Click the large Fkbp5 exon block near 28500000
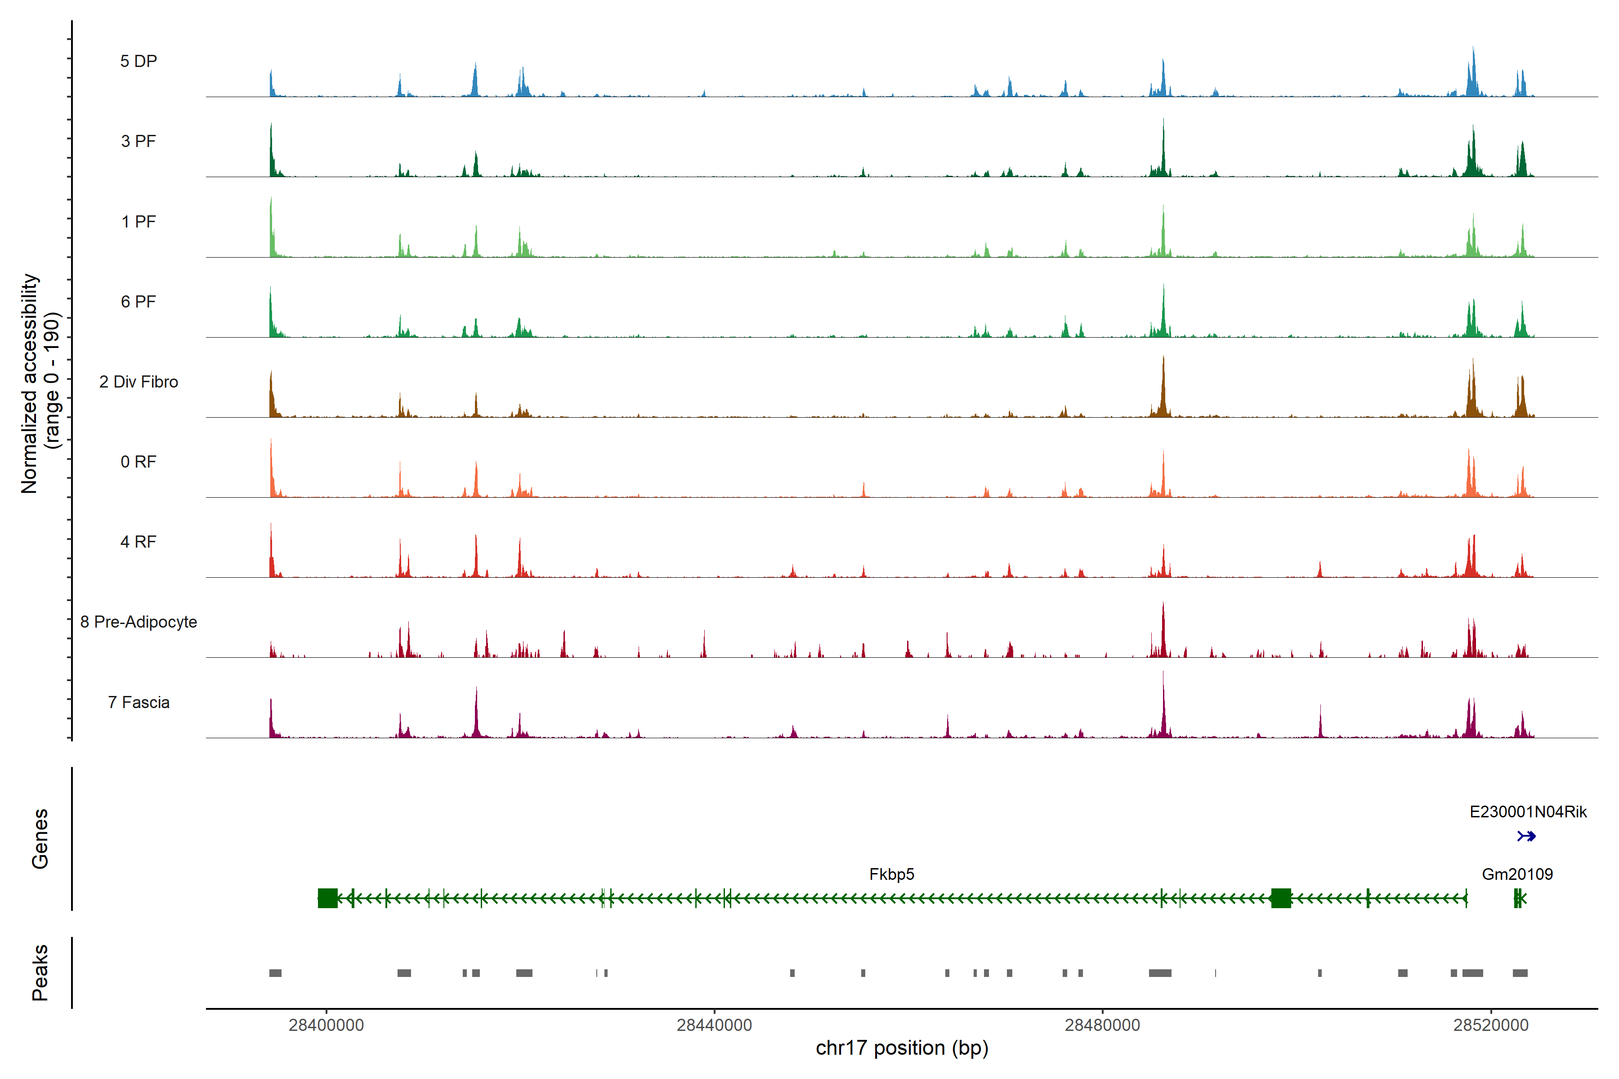Image resolution: width=1619 pixels, height=1079 pixels. (1280, 898)
